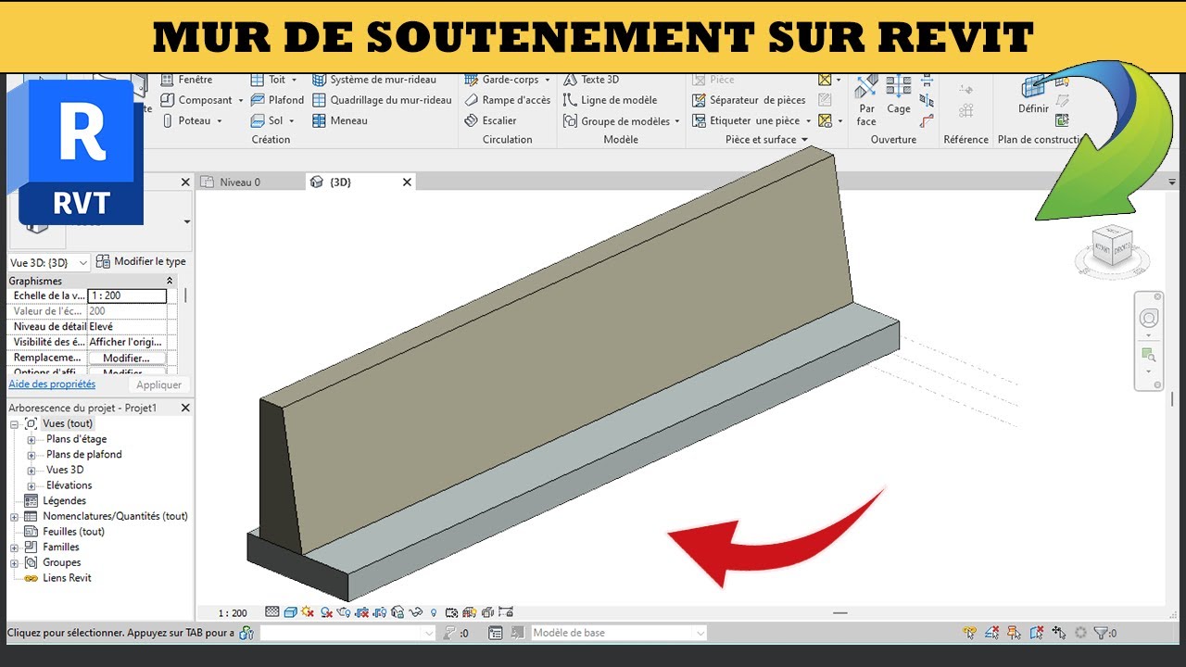Select Groupe de modèles tool
The width and height of the screenshot is (1186, 667).
tap(616, 120)
